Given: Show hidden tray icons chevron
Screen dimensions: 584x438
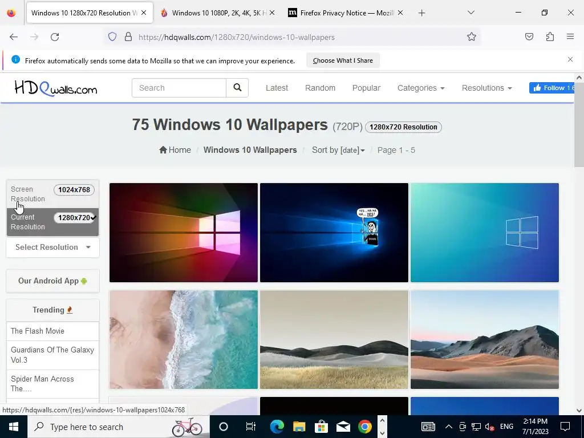Looking at the screenshot, I should coord(449,427).
